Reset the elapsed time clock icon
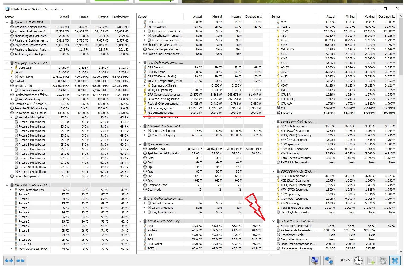The width and height of the screenshot is (408, 271). click(358, 261)
